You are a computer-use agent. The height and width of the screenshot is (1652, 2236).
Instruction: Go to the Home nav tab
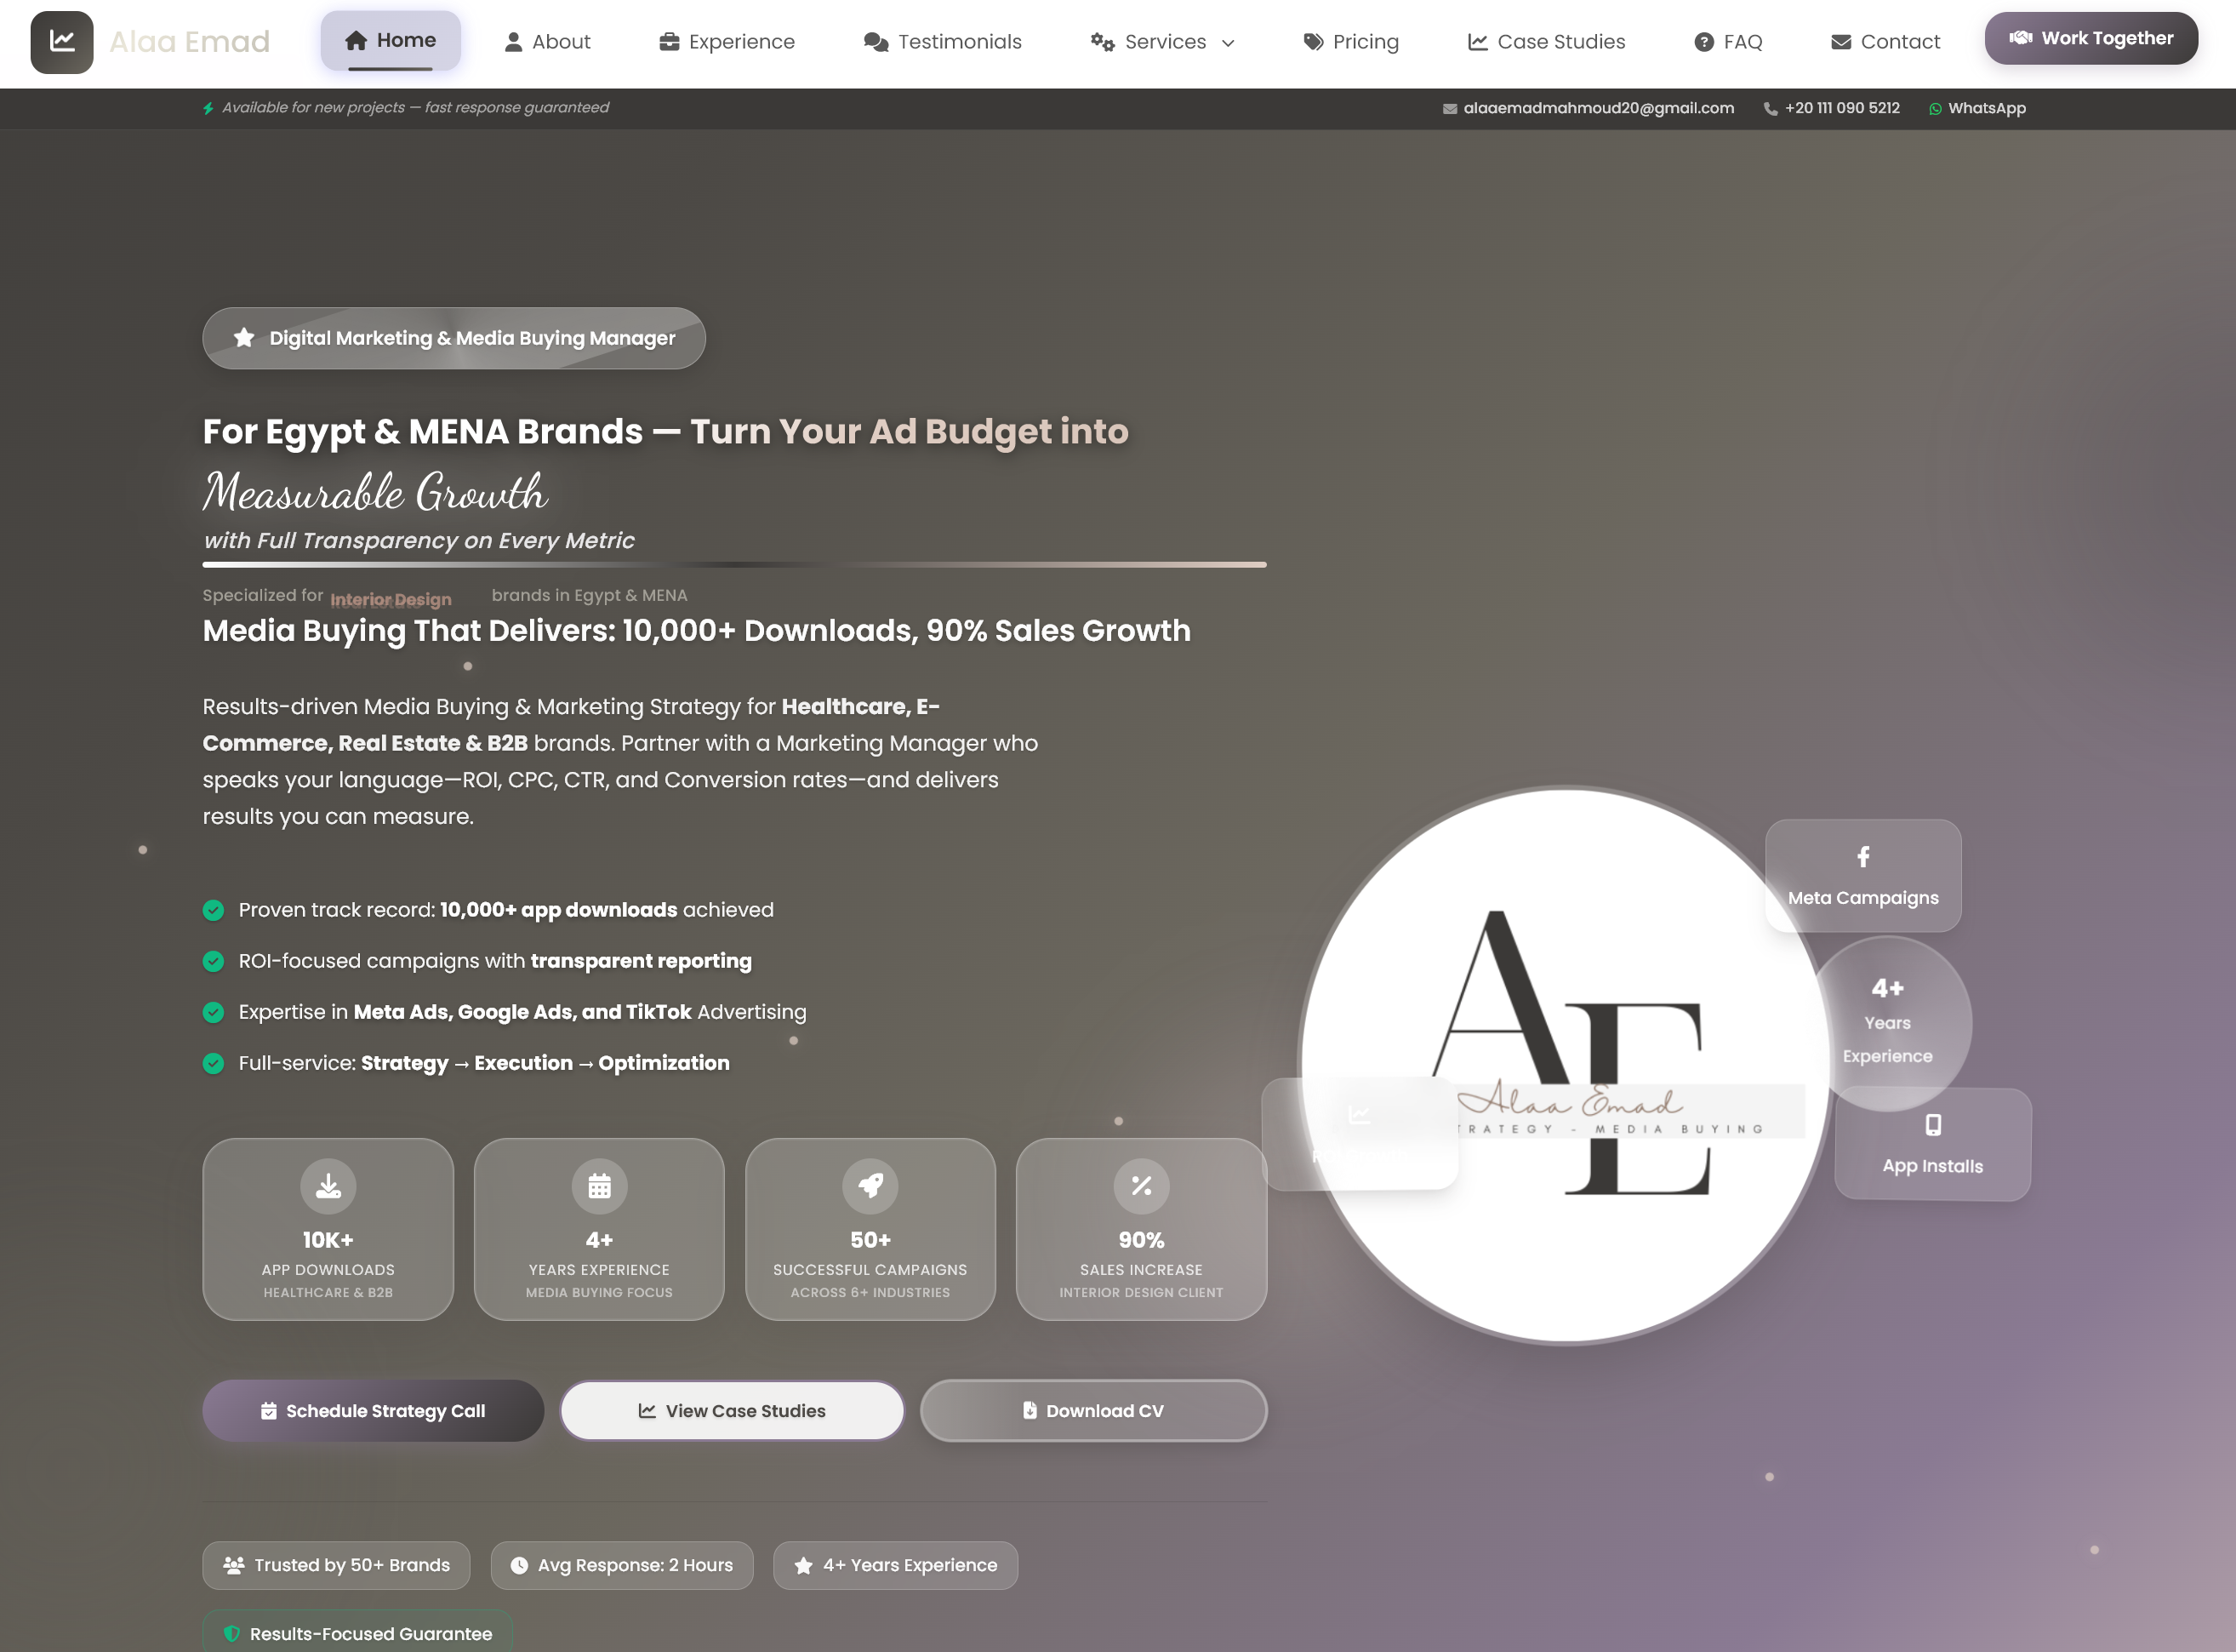[x=390, y=41]
